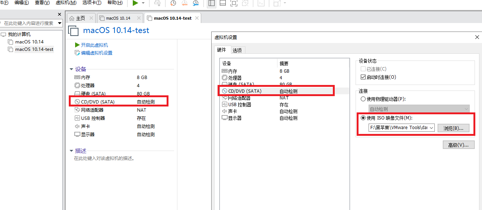Viewport: 482px width, 210px height.
Task: Switch to 选项 tab in settings dialog
Action: [237, 50]
